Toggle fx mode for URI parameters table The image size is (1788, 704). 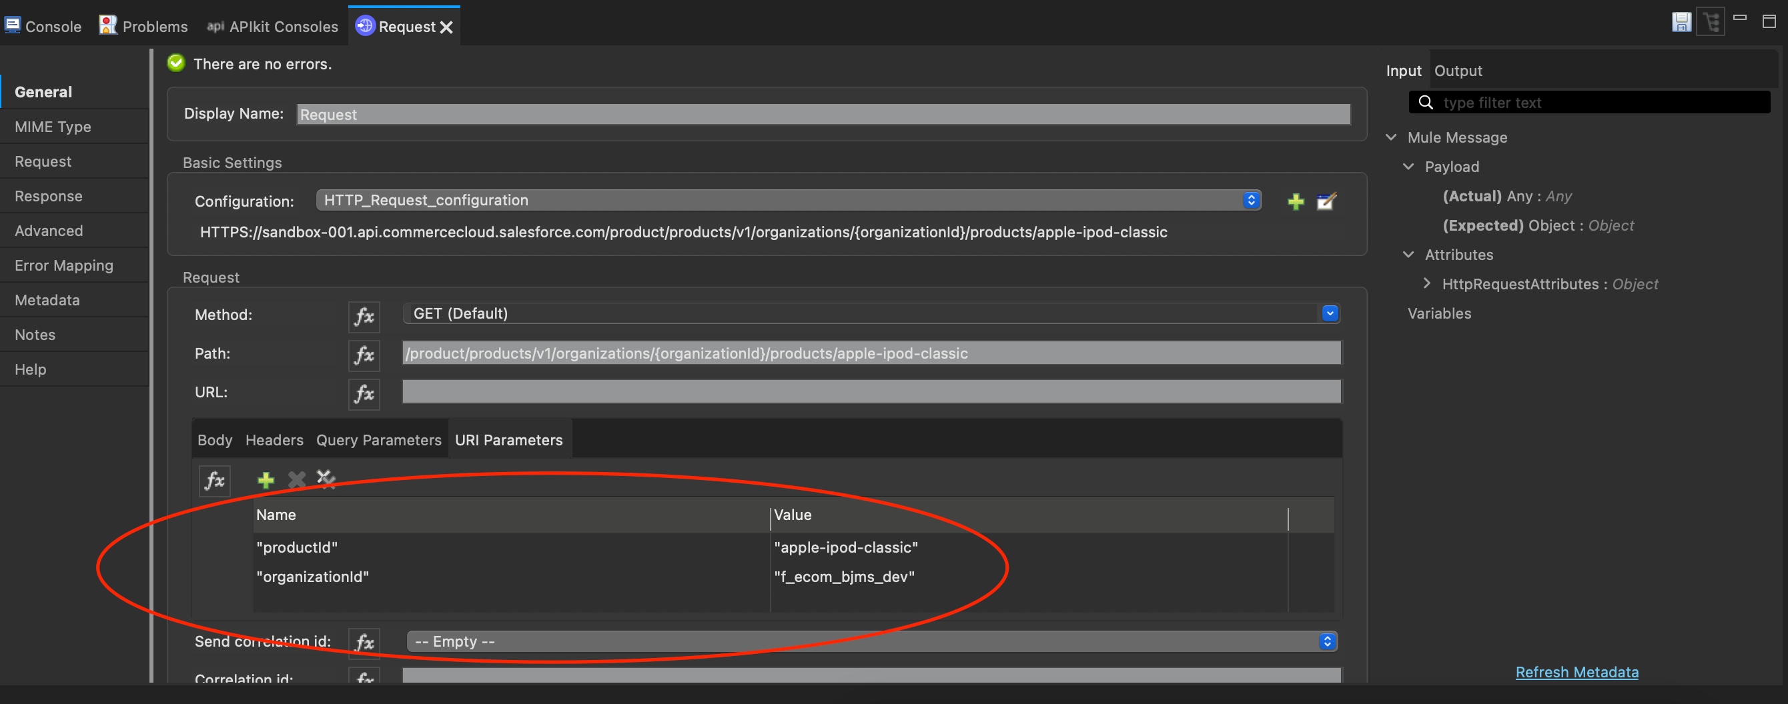[214, 480]
